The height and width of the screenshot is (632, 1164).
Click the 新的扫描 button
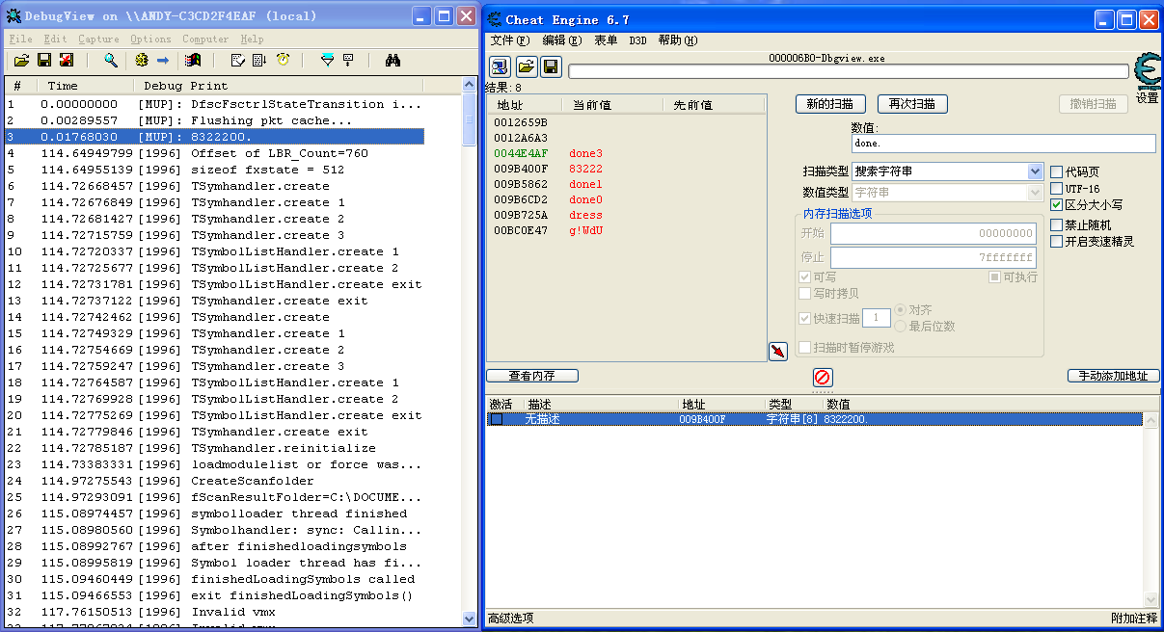pos(830,103)
